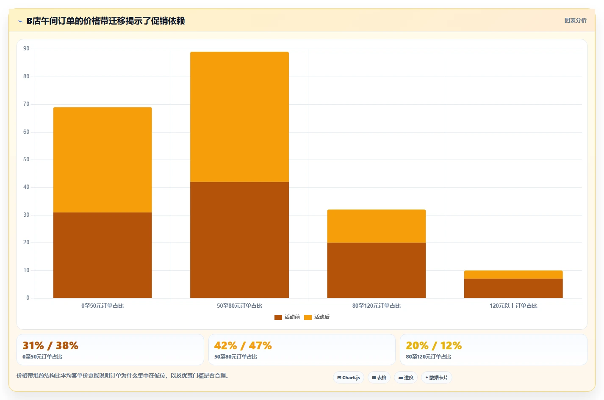Click the y-axis tick label 30
The width and height of the screenshot is (604, 400).
[26, 215]
